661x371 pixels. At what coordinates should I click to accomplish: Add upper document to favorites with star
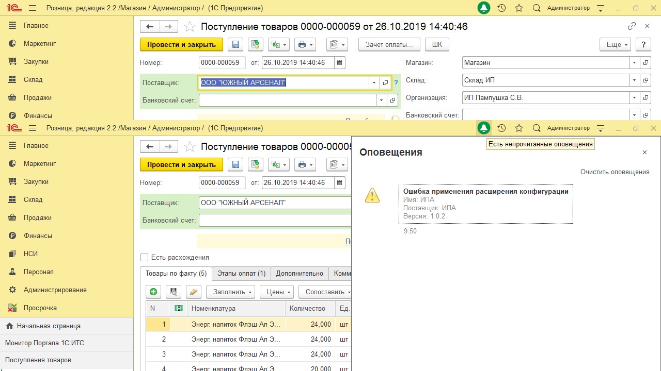point(190,27)
